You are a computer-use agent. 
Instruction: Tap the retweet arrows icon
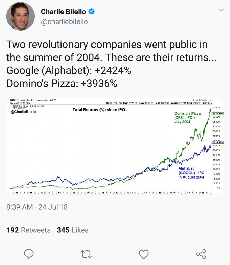click(86, 254)
